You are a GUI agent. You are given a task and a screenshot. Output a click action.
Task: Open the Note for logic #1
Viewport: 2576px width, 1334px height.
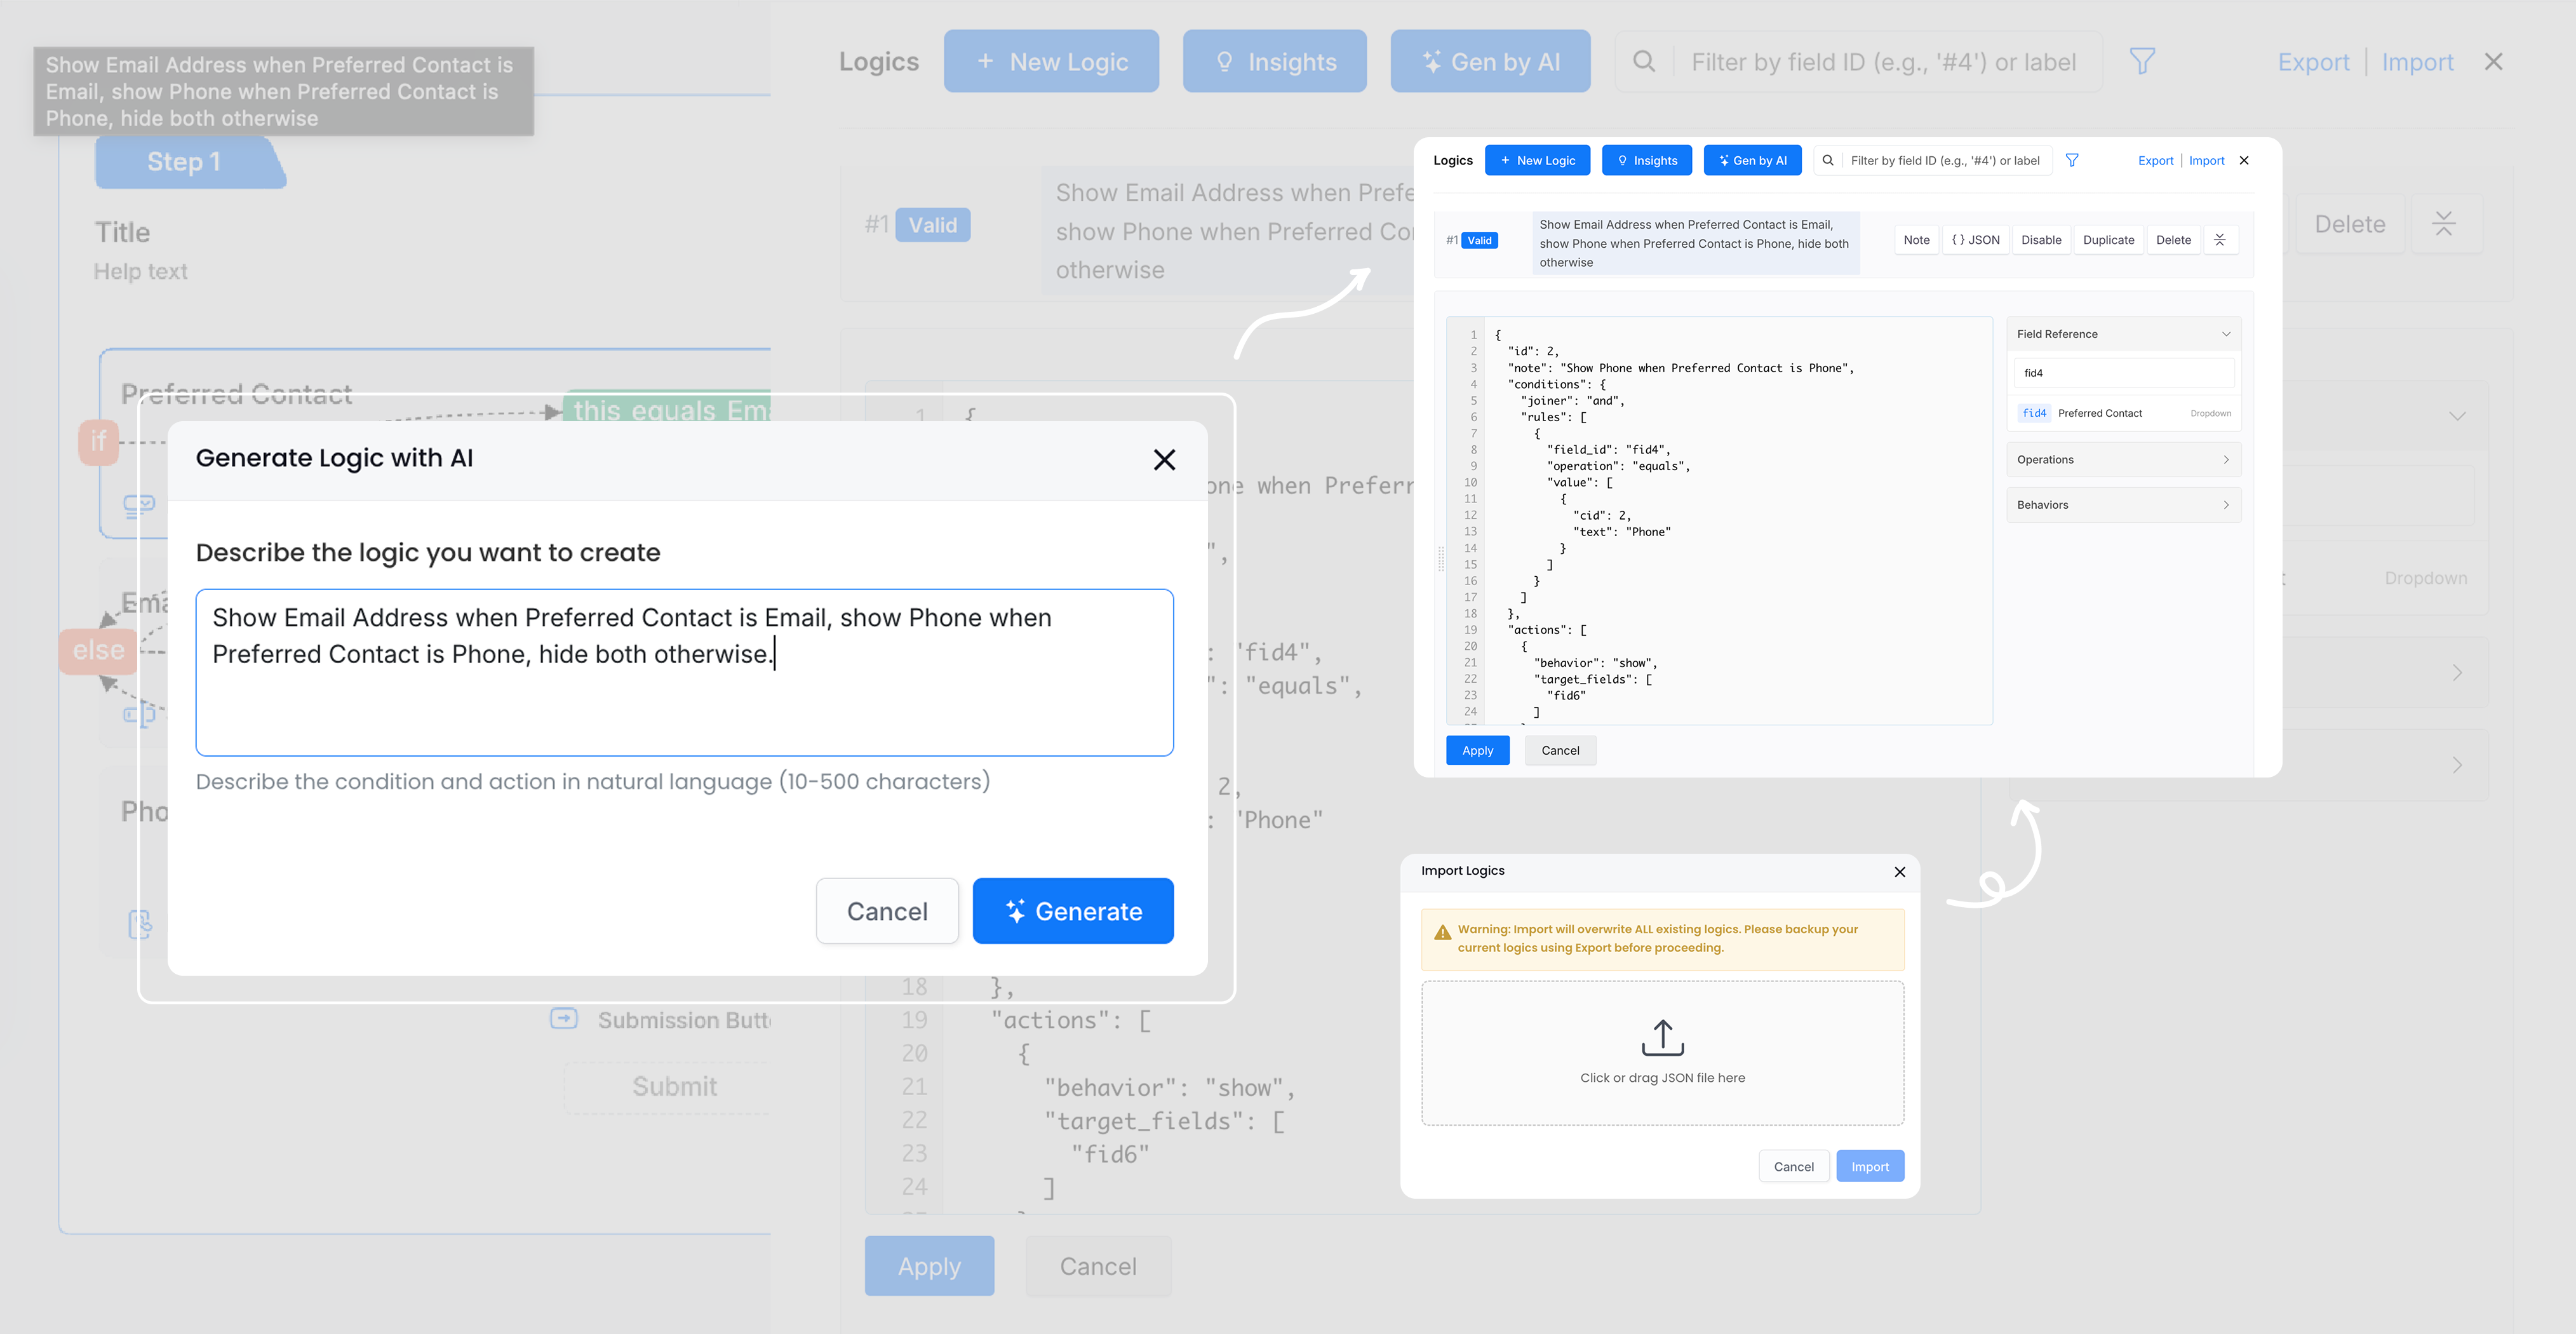coord(1916,240)
